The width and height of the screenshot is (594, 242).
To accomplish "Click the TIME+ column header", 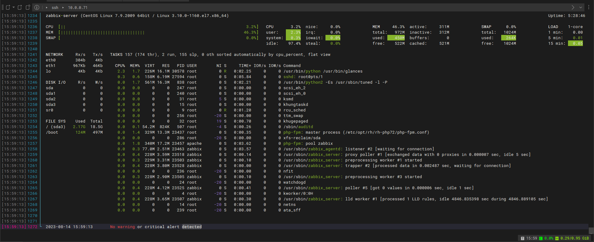I will pyautogui.click(x=245, y=66).
